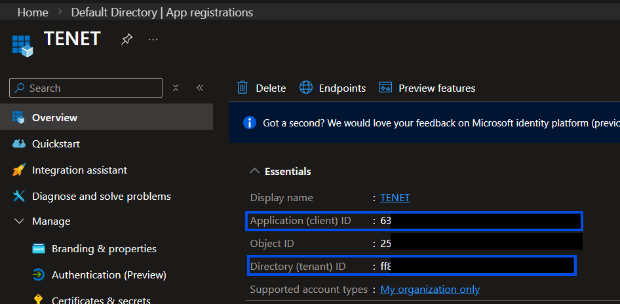Click the Object ID label

pyautogui.click(x=272, y=244)
